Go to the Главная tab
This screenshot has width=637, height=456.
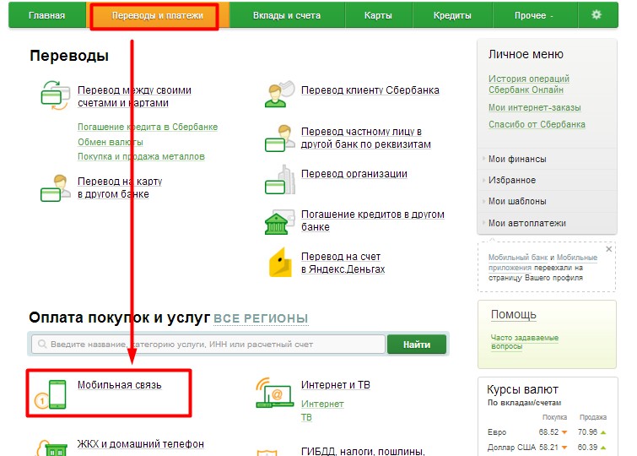coord(46,15)
